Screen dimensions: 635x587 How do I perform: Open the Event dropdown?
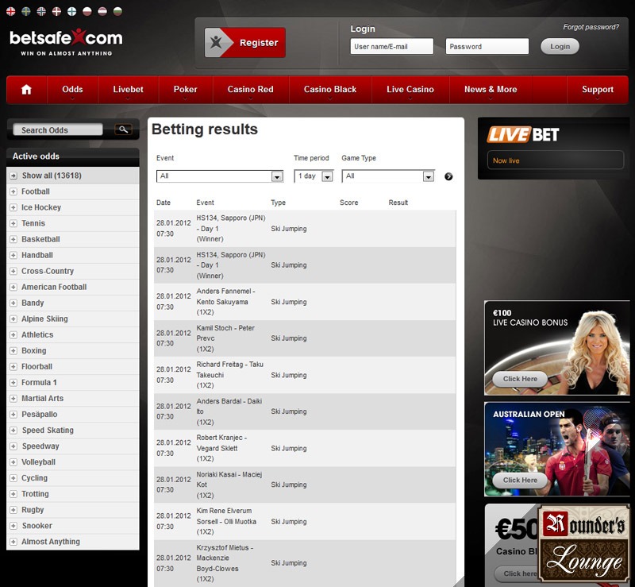(220, 176)
